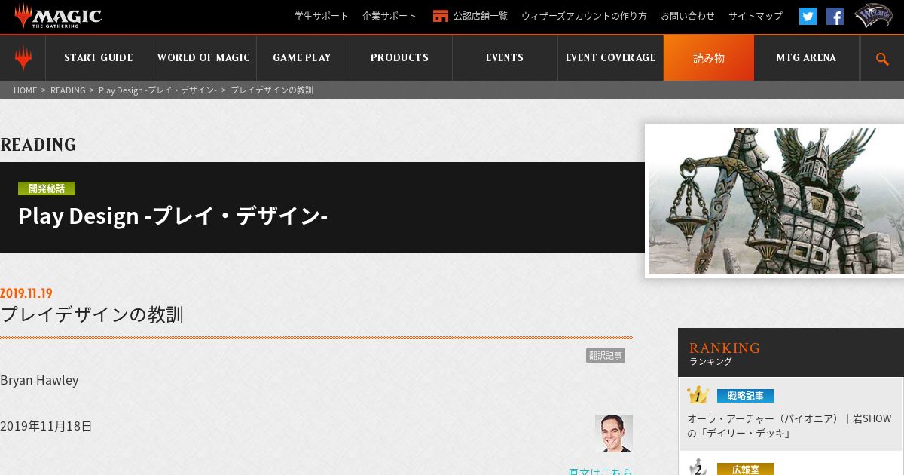
Task: Click Play Design -プレイ・デザイン- heading
Action: [x=173, y=216]
